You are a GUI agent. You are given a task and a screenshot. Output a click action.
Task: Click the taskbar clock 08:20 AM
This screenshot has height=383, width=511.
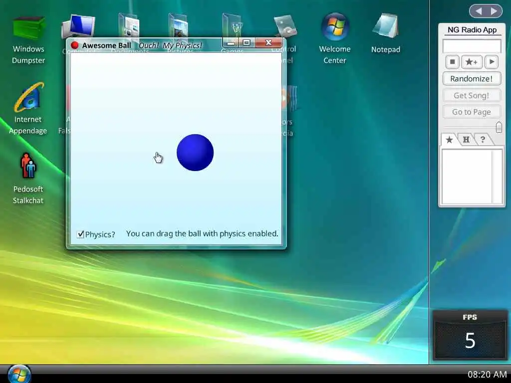pyautogui.click(x=487, y=375)
